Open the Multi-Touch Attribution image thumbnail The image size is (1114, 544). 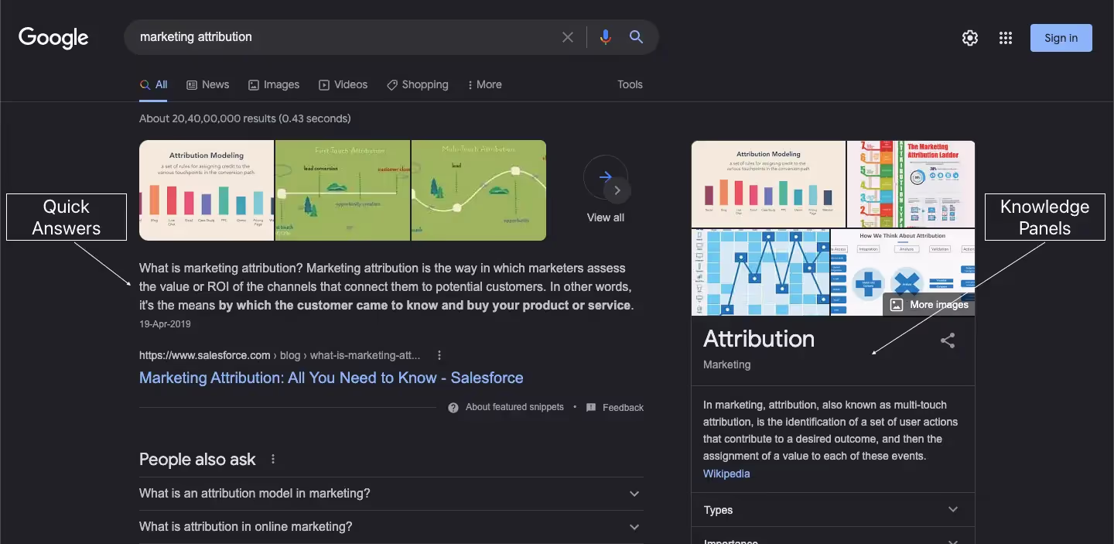click(x=479, y=190)
